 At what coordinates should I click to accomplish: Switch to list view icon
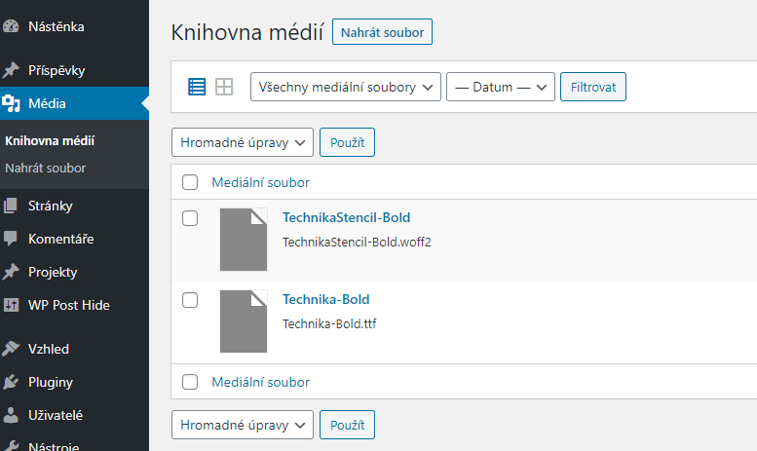point(197,87)
